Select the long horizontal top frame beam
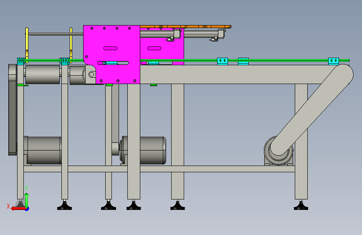Viewport: 362px width, 235px height. point(231,74)
